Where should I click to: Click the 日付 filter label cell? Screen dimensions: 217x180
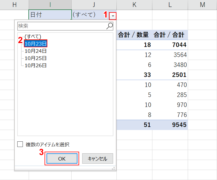pyautogui.click(x=50, y=15)
